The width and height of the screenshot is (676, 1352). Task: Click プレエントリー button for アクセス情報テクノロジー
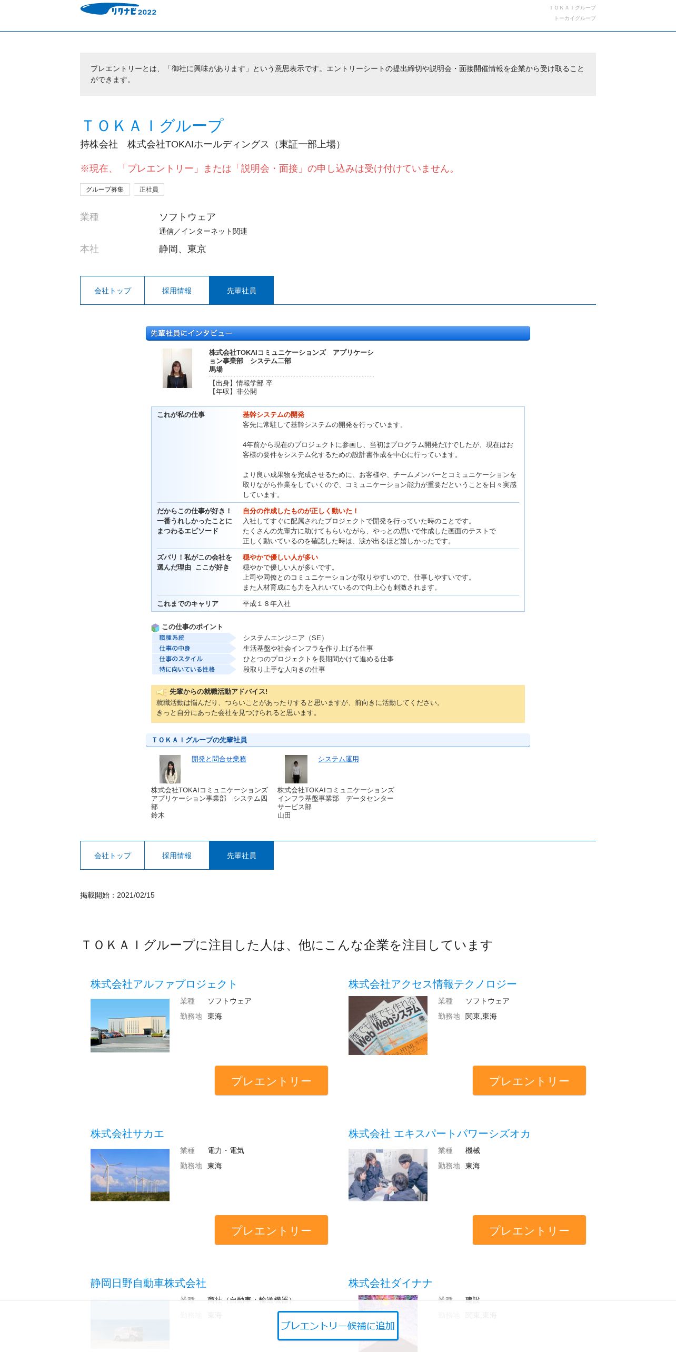tap(529, 1080)
